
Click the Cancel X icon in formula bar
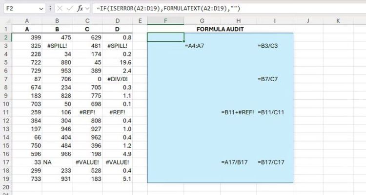(60, 8)
